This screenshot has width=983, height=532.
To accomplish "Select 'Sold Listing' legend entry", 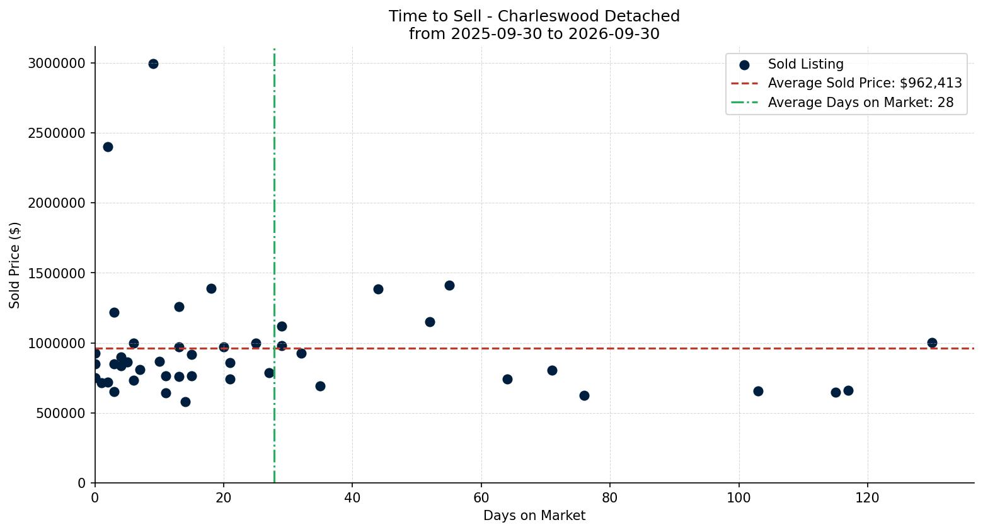I will [805, 64].
